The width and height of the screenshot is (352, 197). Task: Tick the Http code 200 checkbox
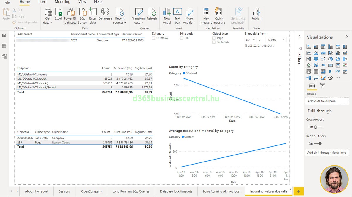point(182,38)
